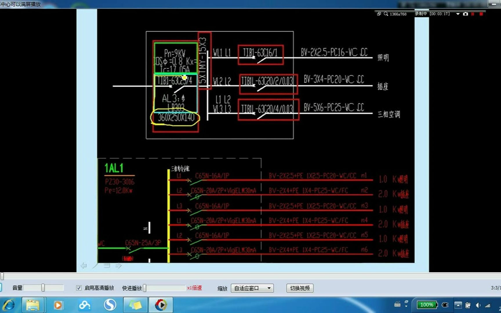Click the AL3 panel label text
The width and height of the screenshot is (501, 313).
pos(173,98)
